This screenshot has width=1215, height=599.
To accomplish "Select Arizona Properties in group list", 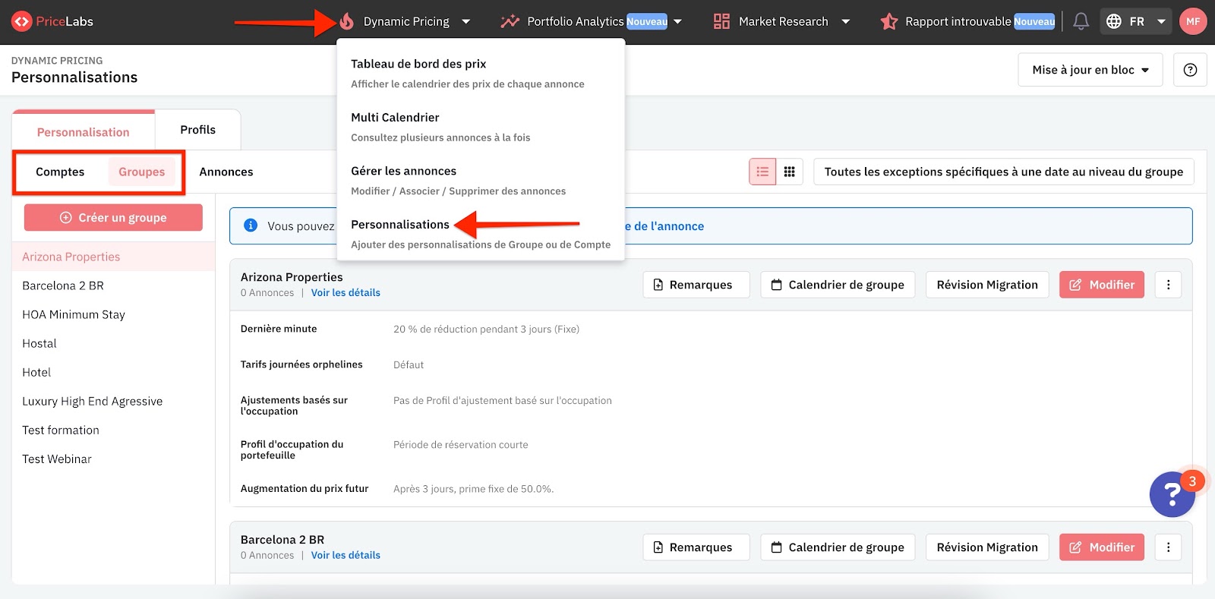I will tap(114, 257).
